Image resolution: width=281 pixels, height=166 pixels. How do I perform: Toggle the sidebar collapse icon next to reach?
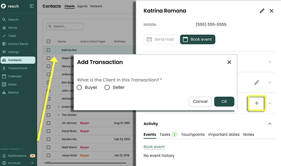(32, 6)
